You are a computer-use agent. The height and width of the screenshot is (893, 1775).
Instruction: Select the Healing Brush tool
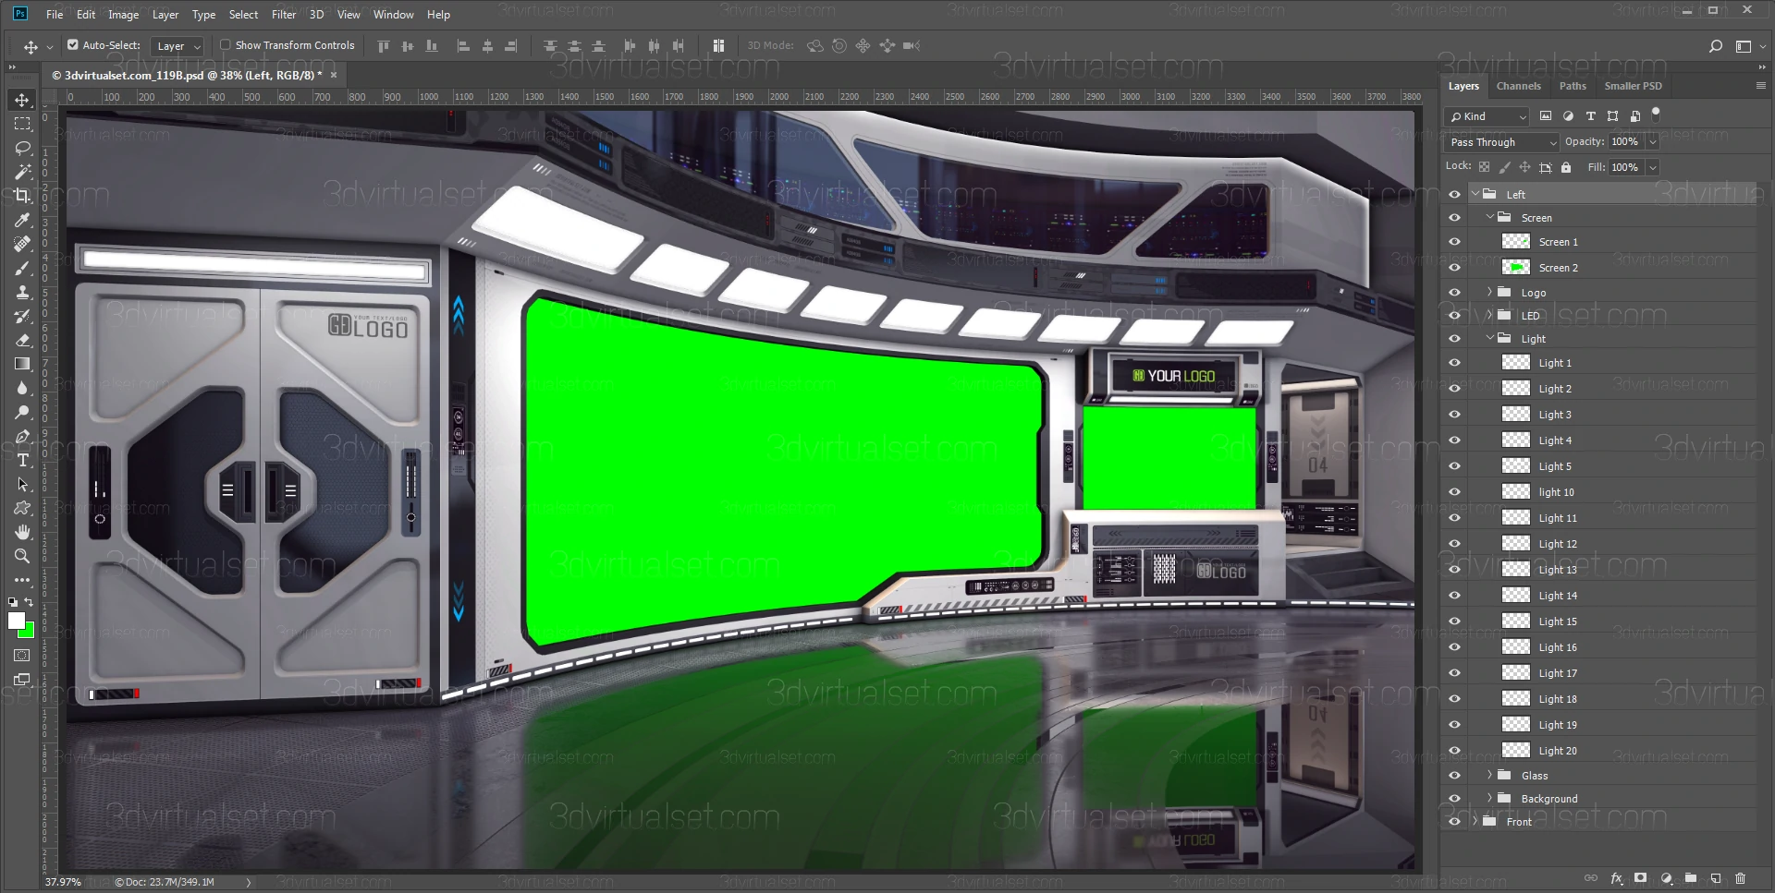22,244
